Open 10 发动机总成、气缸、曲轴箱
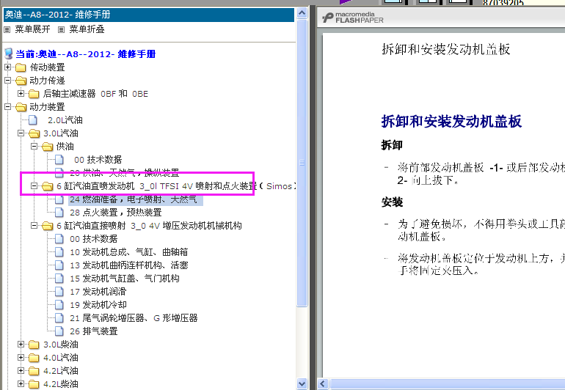Screen dimensions: 565x390 [x=128, y=252]
